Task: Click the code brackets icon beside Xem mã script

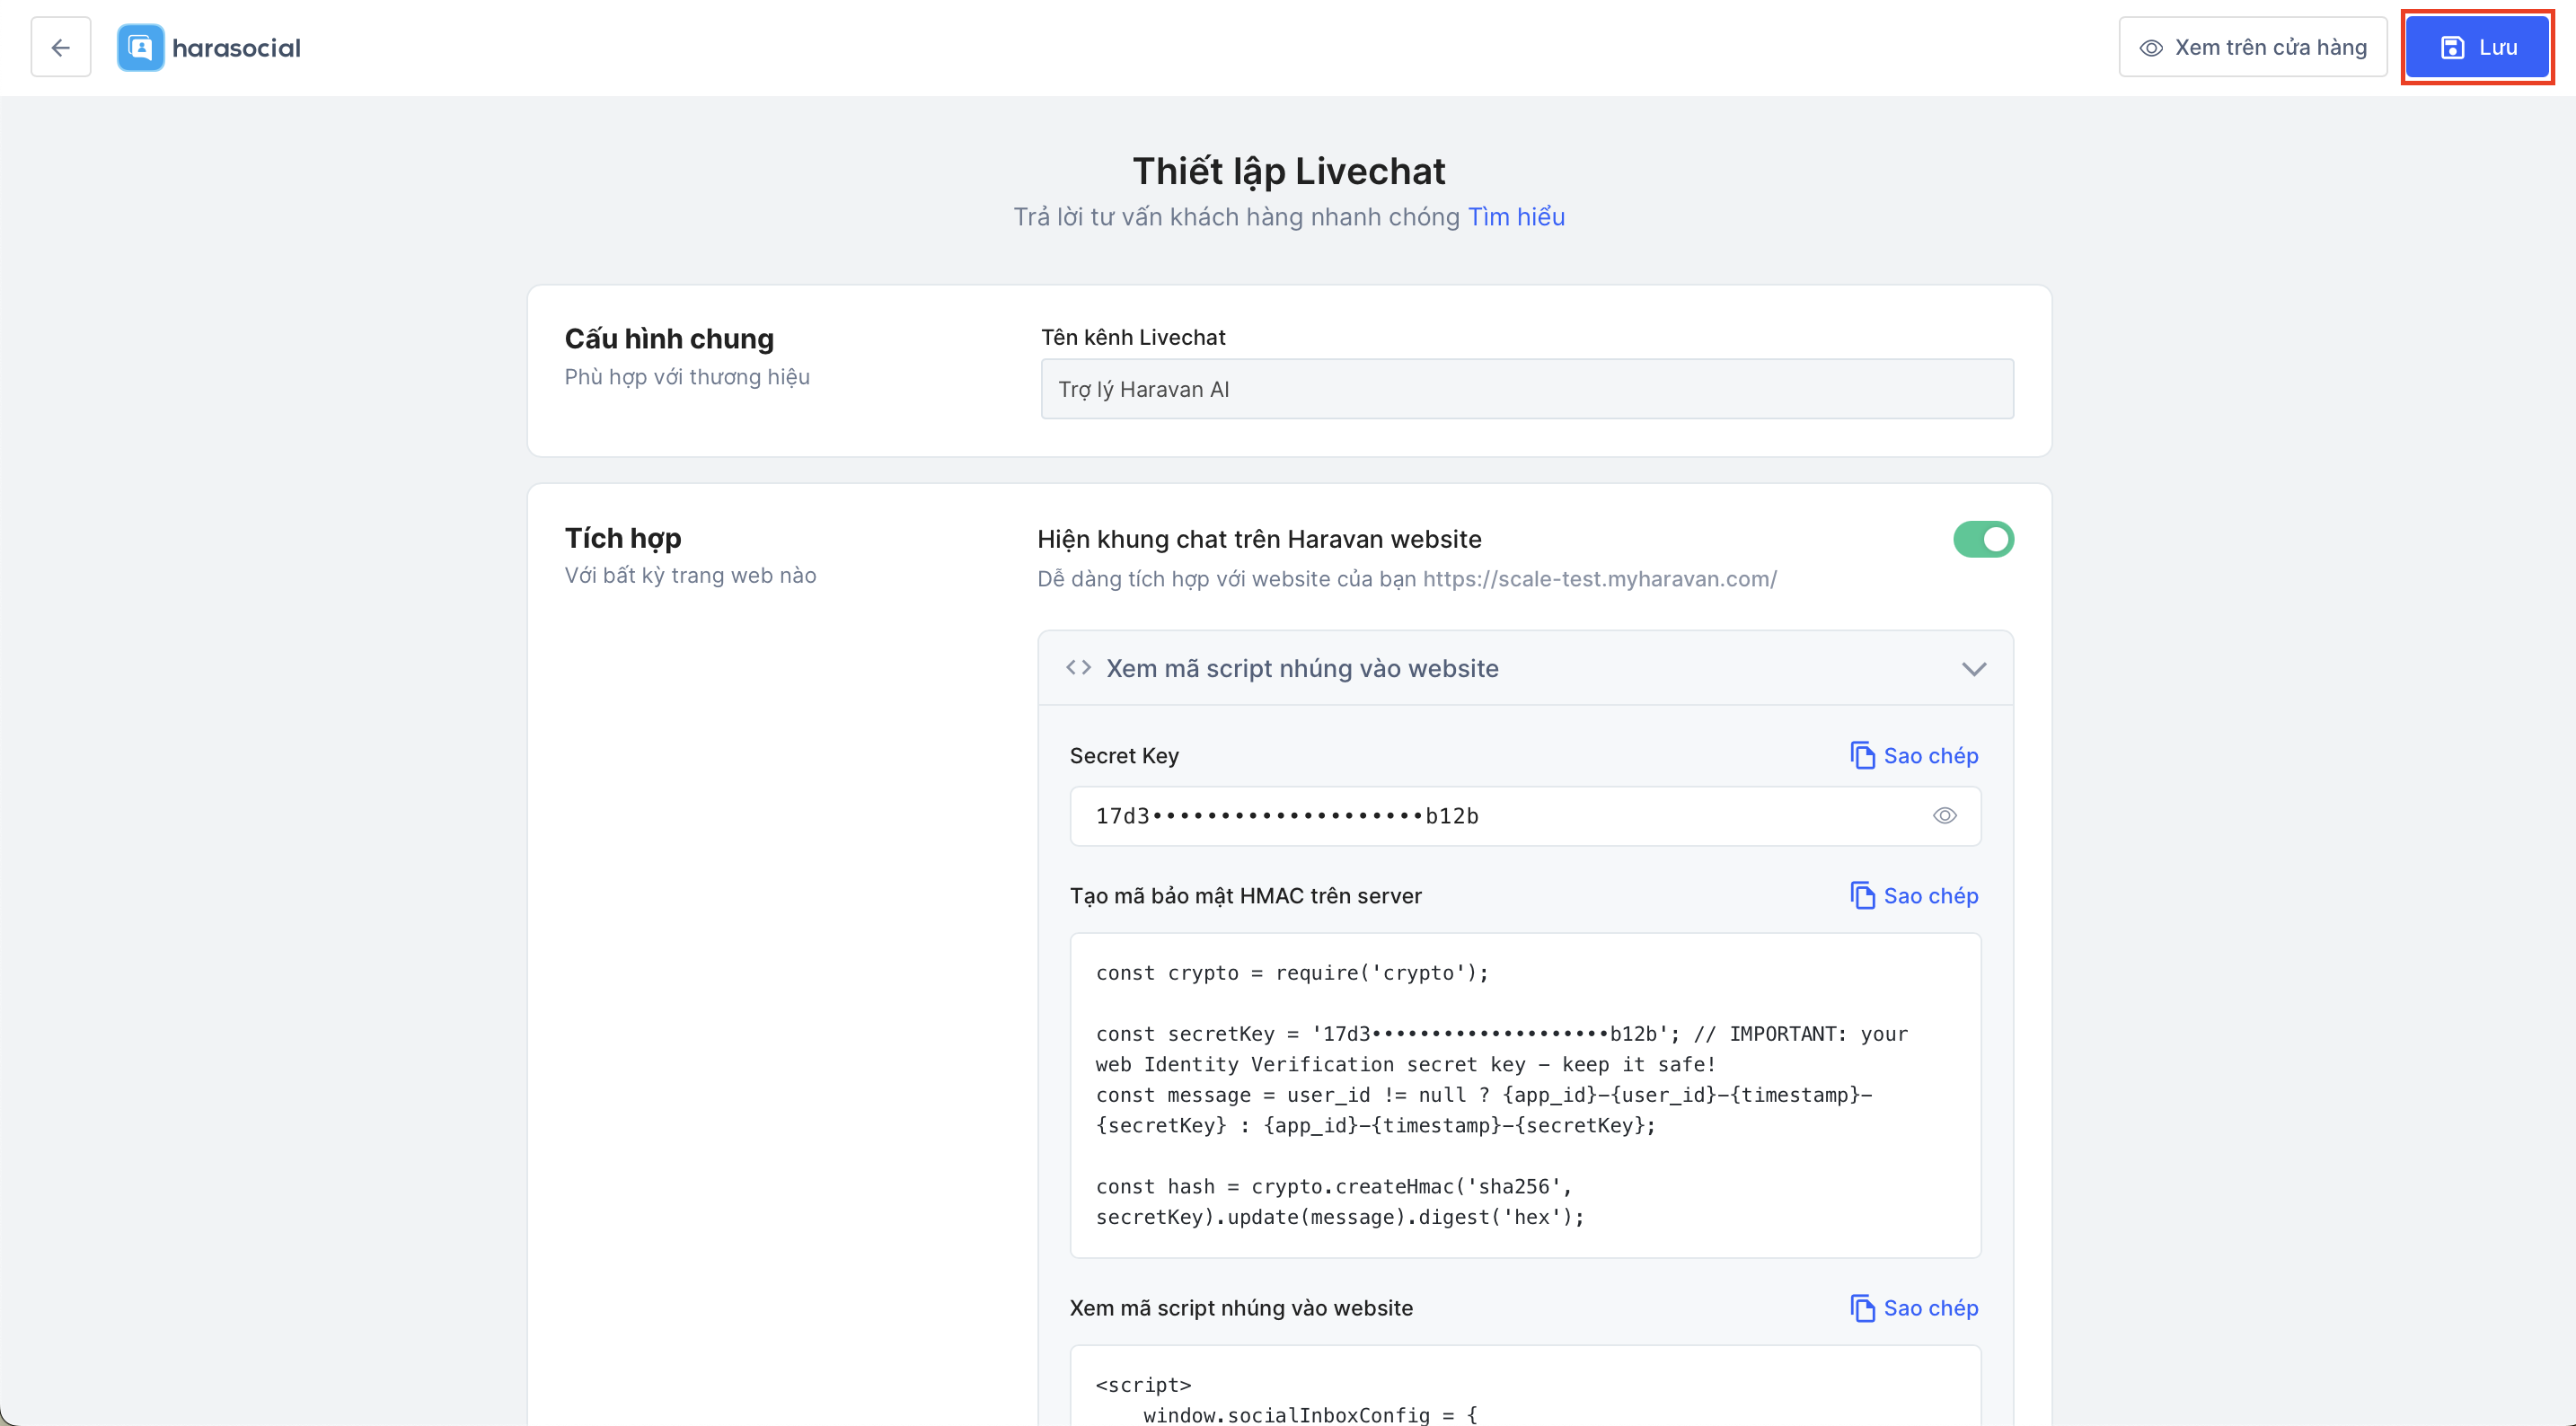Action: 1078,668
